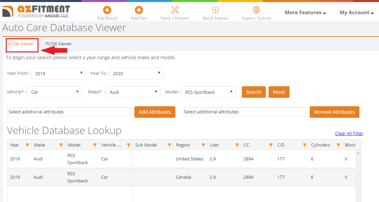Click 177 in the Canada row
Screen dimensions: 379x202
pyautogui.click(x=281, y=177)
